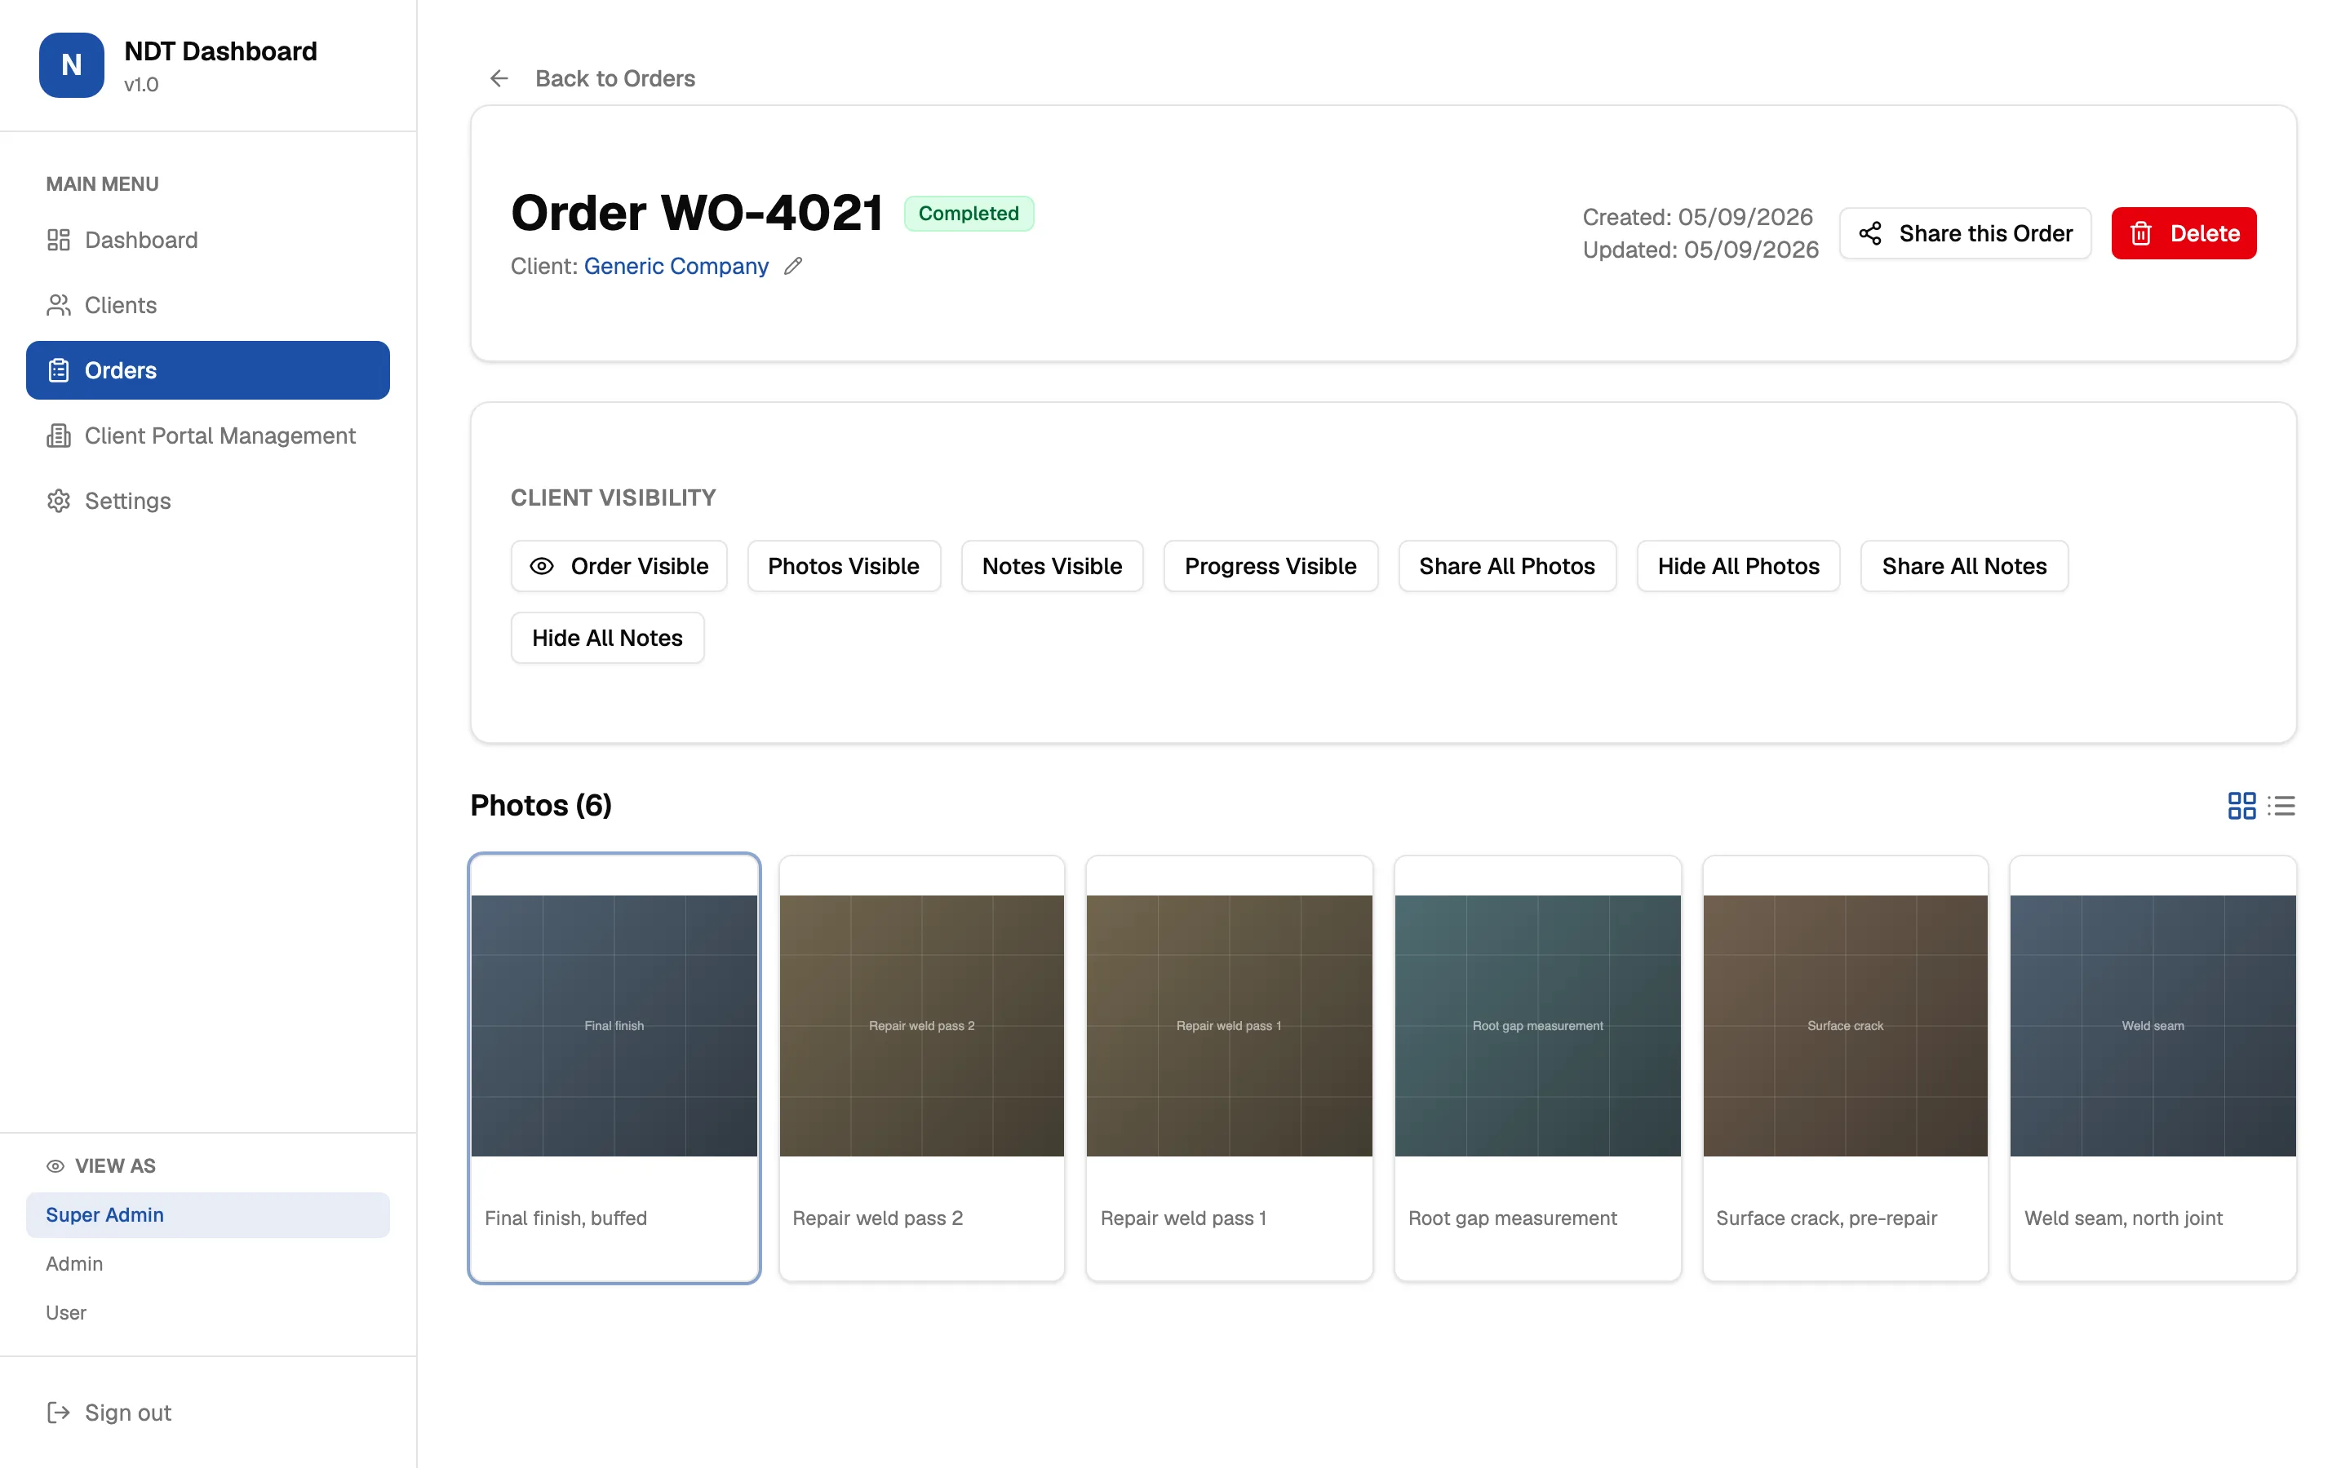Toggle Order Visible for client
Screen dimensions: 2350x1468
click(x=619, y=566)
